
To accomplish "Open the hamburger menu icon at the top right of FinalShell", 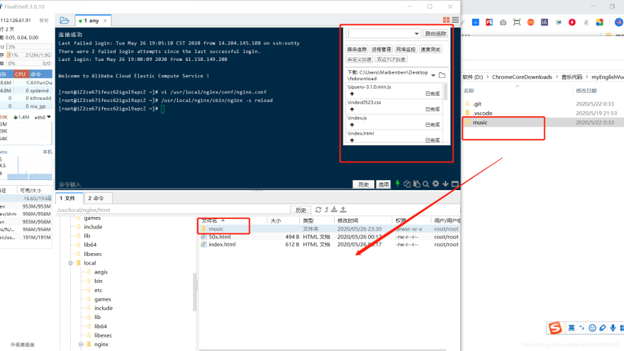I will pyautogui.click(x=455, y=20).
